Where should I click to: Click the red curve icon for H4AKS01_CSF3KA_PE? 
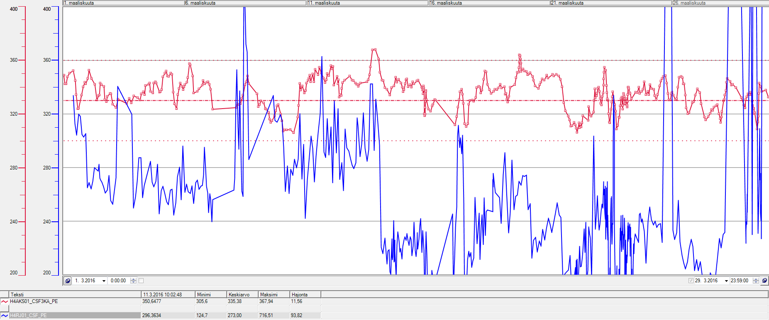click(x=4, y=301)
